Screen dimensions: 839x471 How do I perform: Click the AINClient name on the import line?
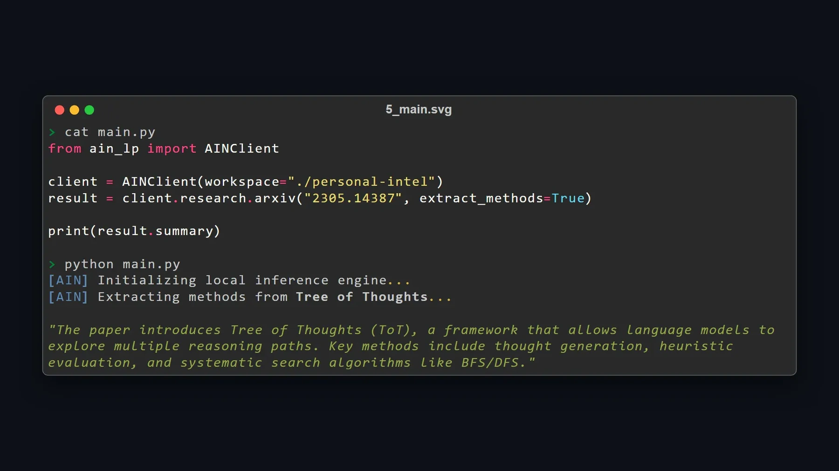[x=242, y=148]
